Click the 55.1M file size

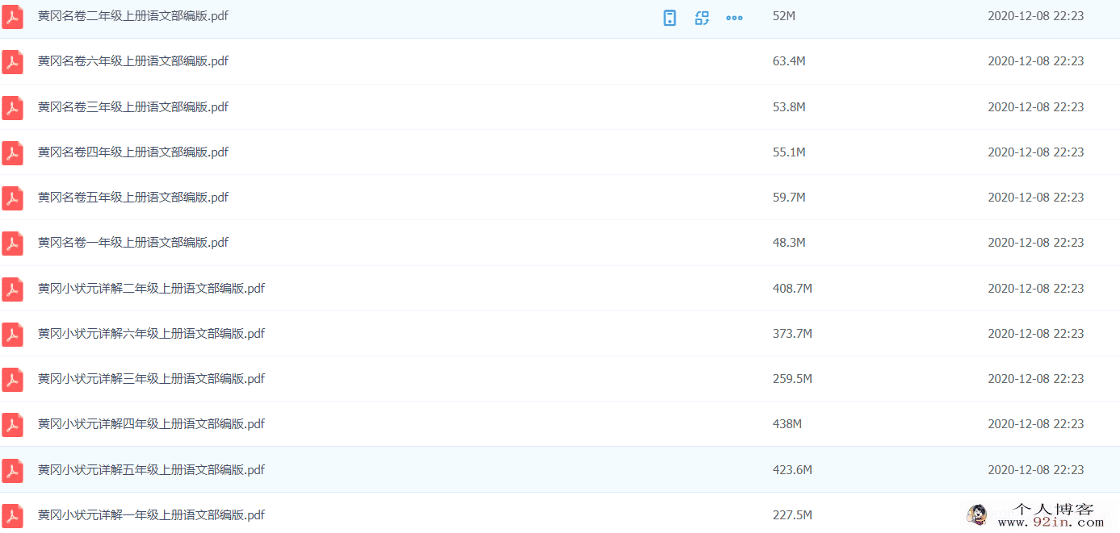click(x=789, y=152)
